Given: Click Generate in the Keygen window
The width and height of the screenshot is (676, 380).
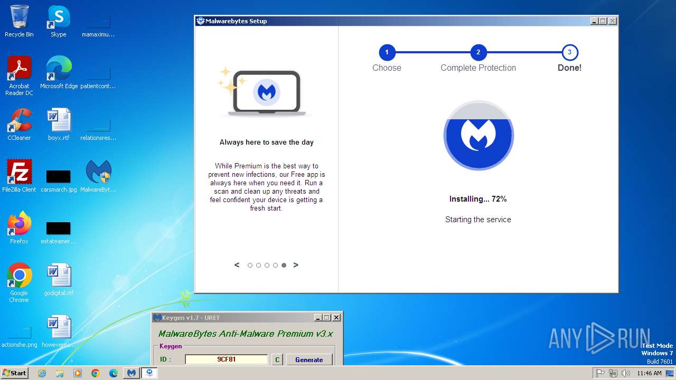Looking at the screenshot, I should tap(309, 359).
